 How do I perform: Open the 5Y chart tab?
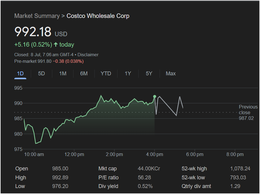149,74
